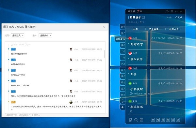Expand the 全部条件 dropdown in the log window

coord(45,36)
